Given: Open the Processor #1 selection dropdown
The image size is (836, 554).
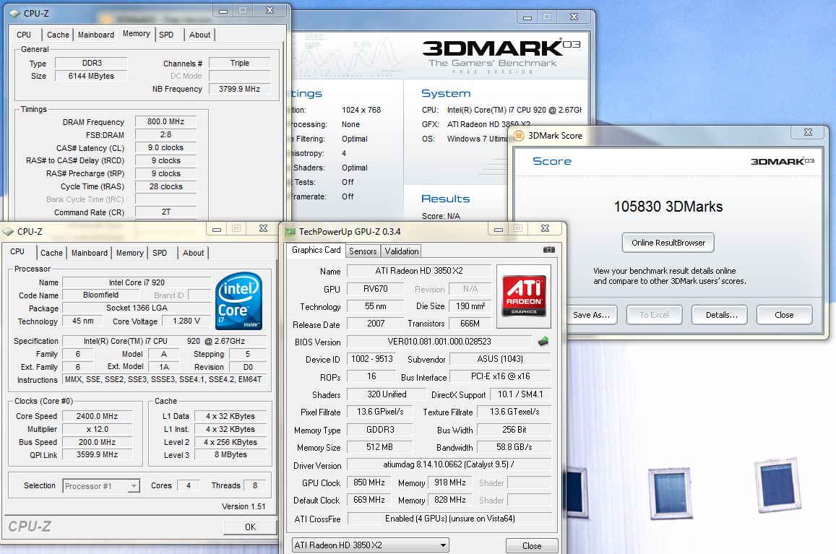Looking at the screenshot, I should coord(101,486).
